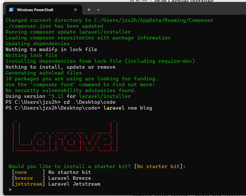Viewport: 246px width, 196px height.
Task: Click 'Running composer update laravel/installer' line
Action: [68, 32]
